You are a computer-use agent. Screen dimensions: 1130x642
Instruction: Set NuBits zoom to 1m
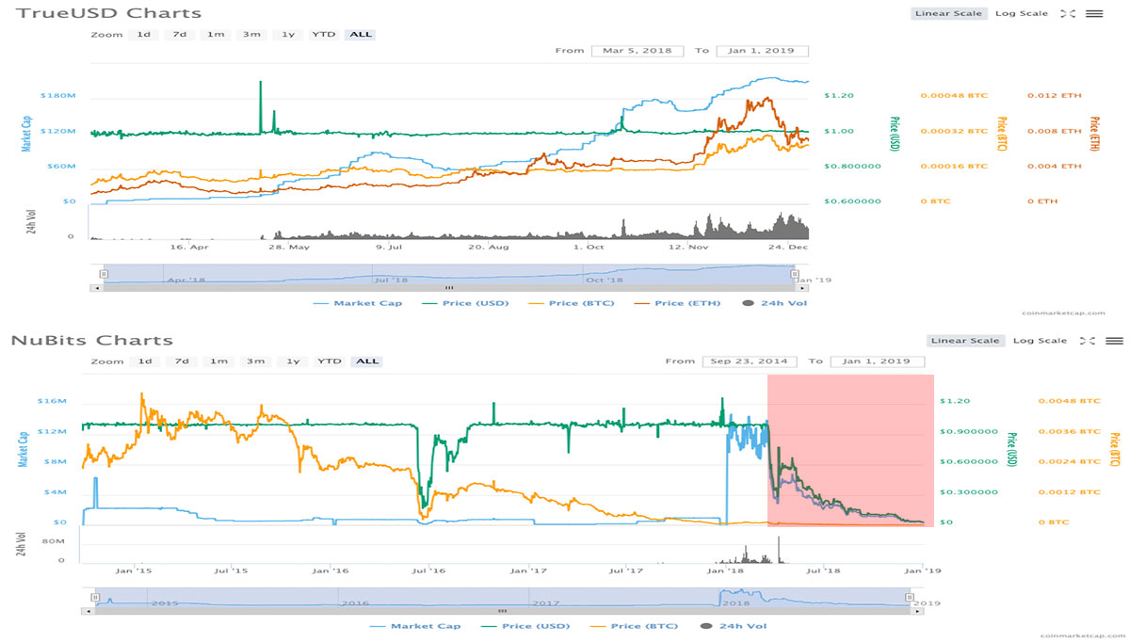219,361
